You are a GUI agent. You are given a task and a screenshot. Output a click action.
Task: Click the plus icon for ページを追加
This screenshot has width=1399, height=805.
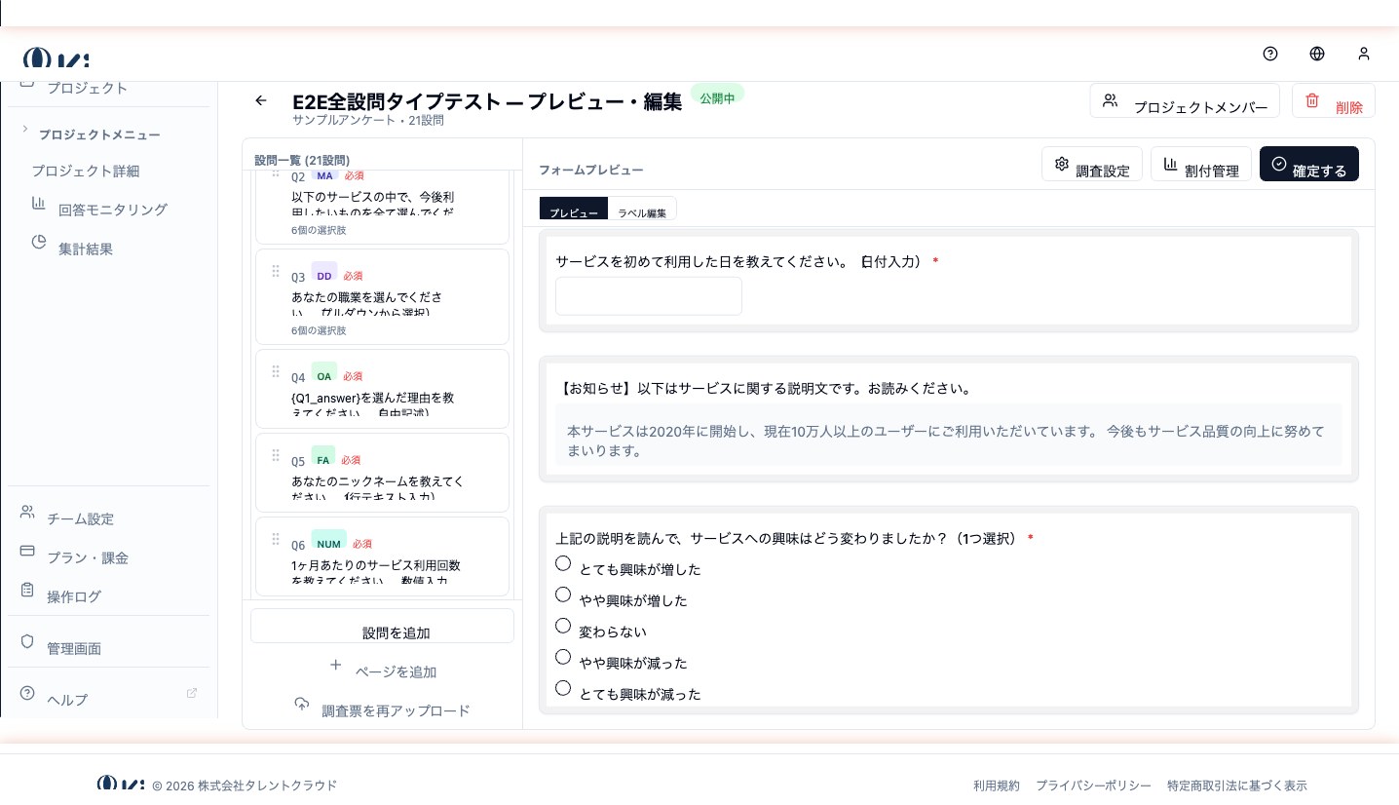pos(335,665)
